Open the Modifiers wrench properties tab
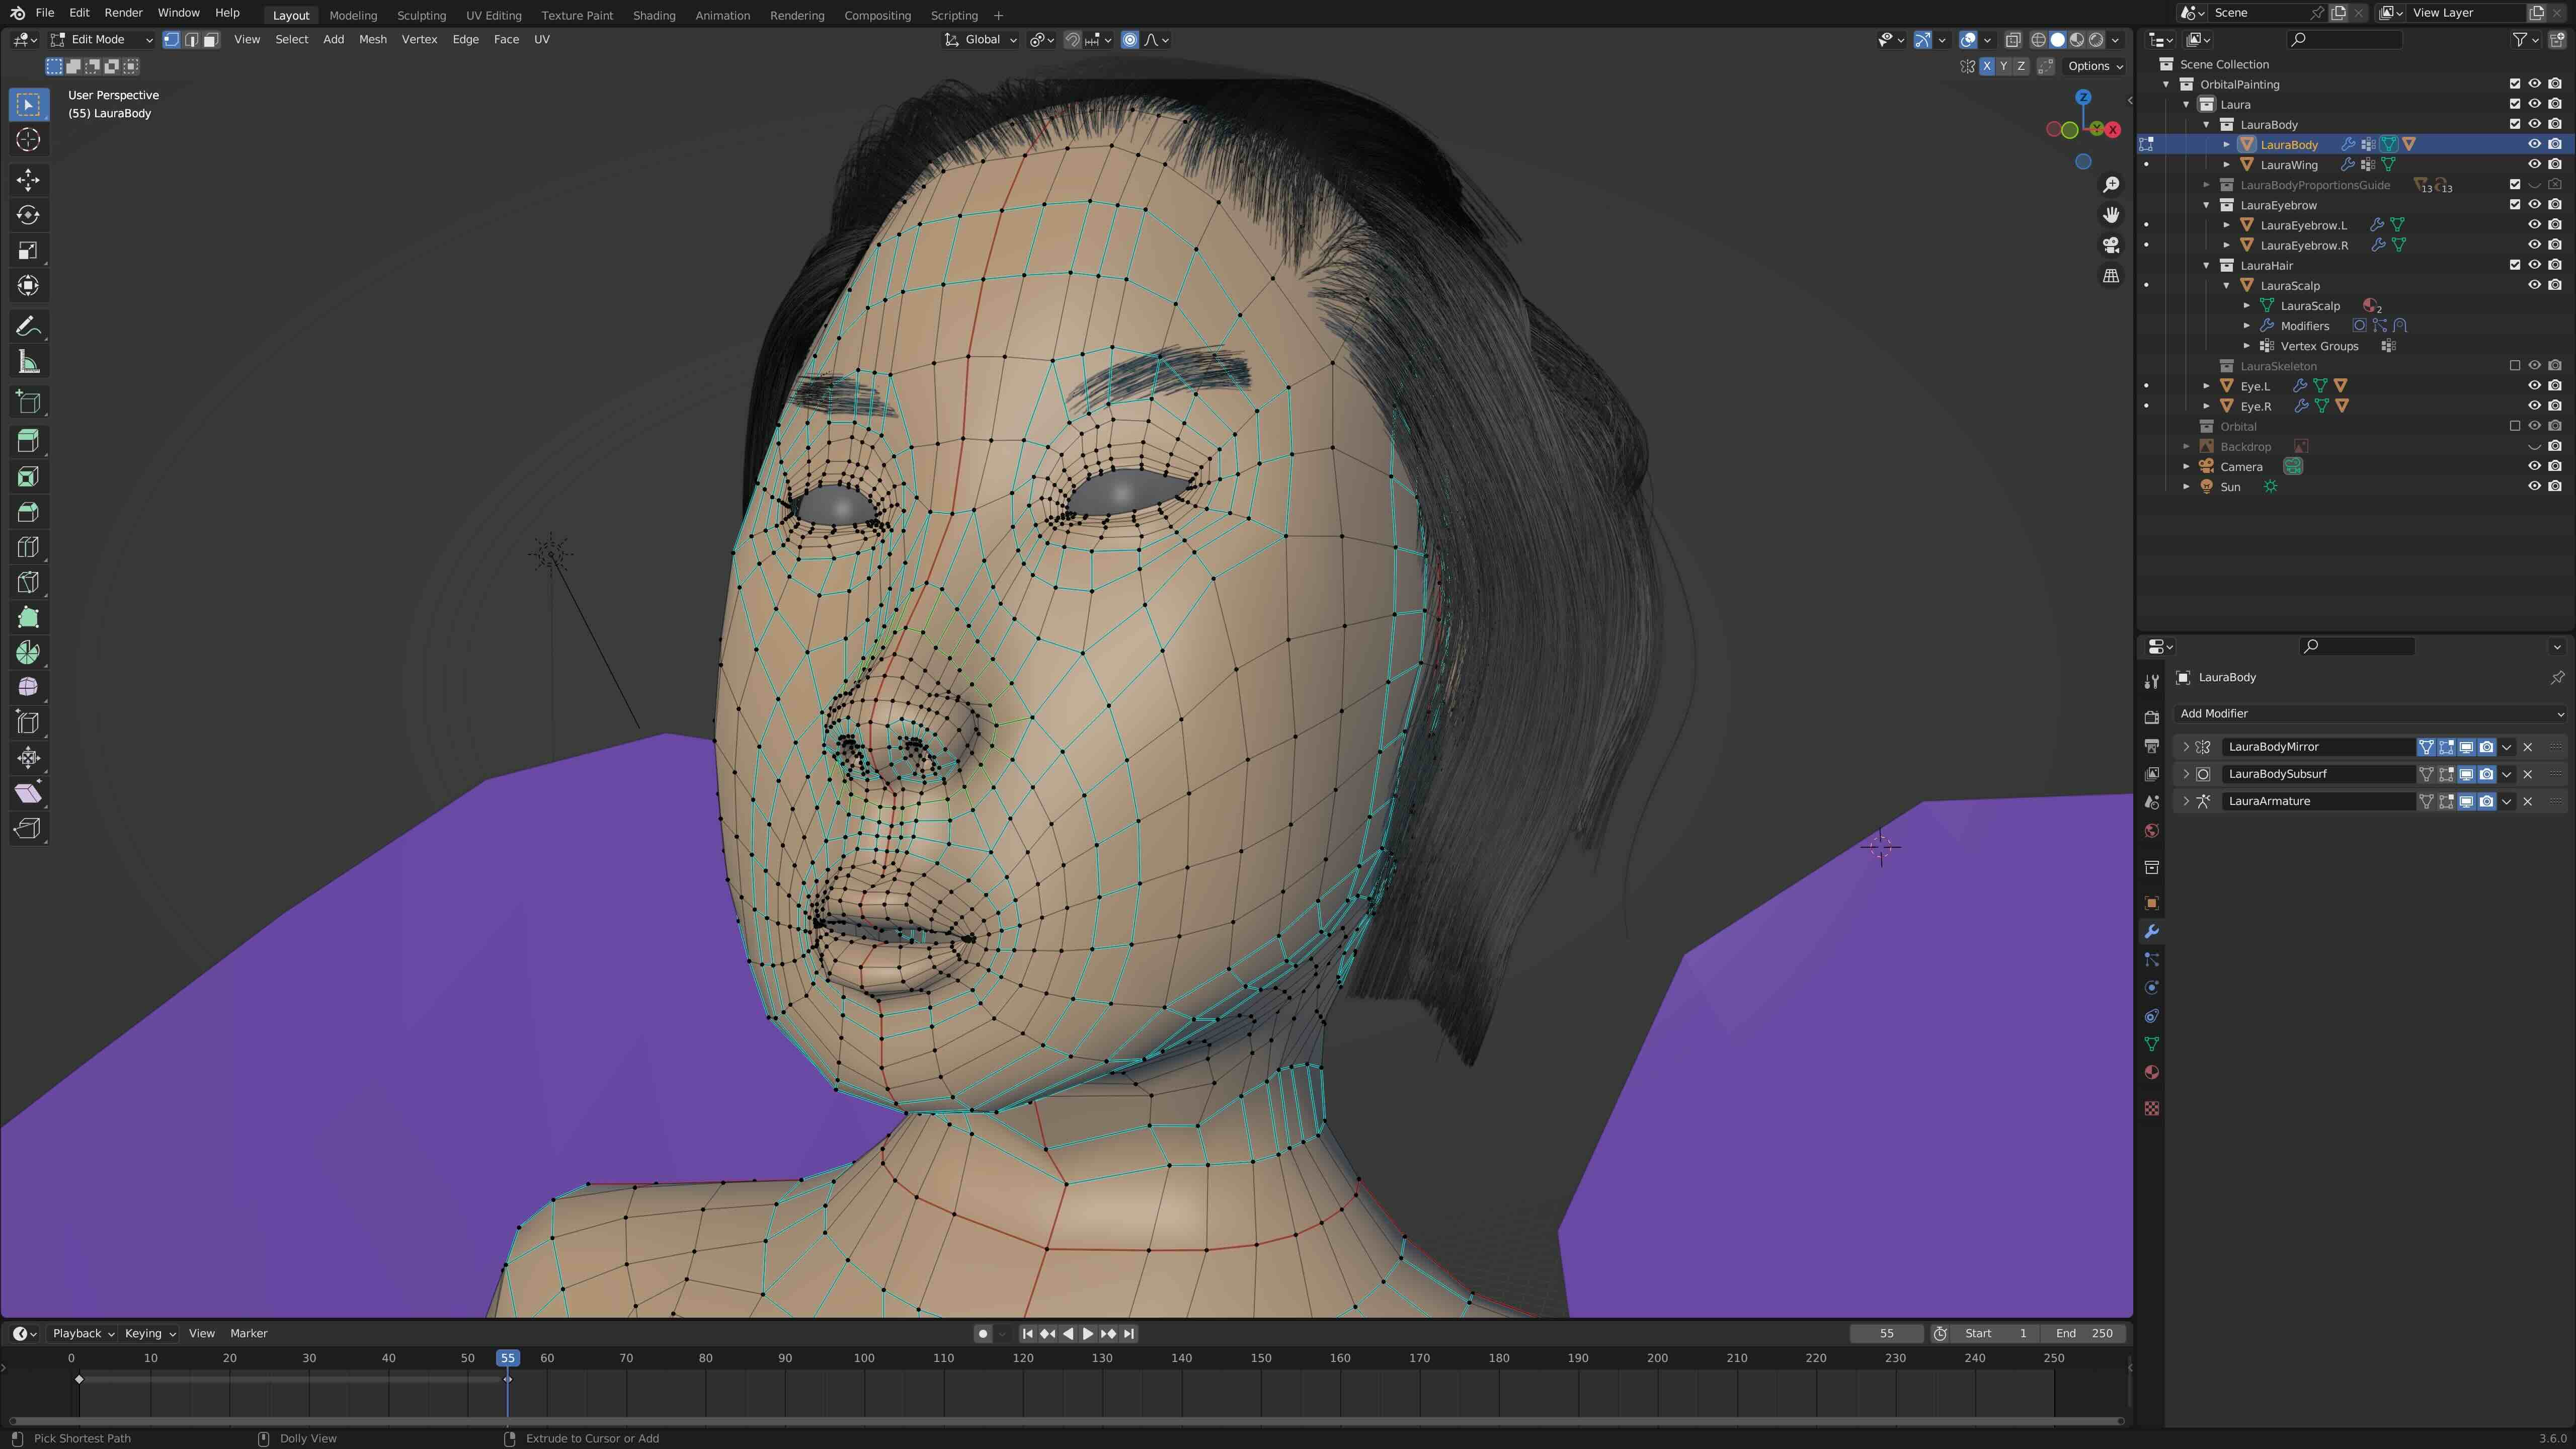Screen dimensions: 2576x1449 tap(2152, 932)
